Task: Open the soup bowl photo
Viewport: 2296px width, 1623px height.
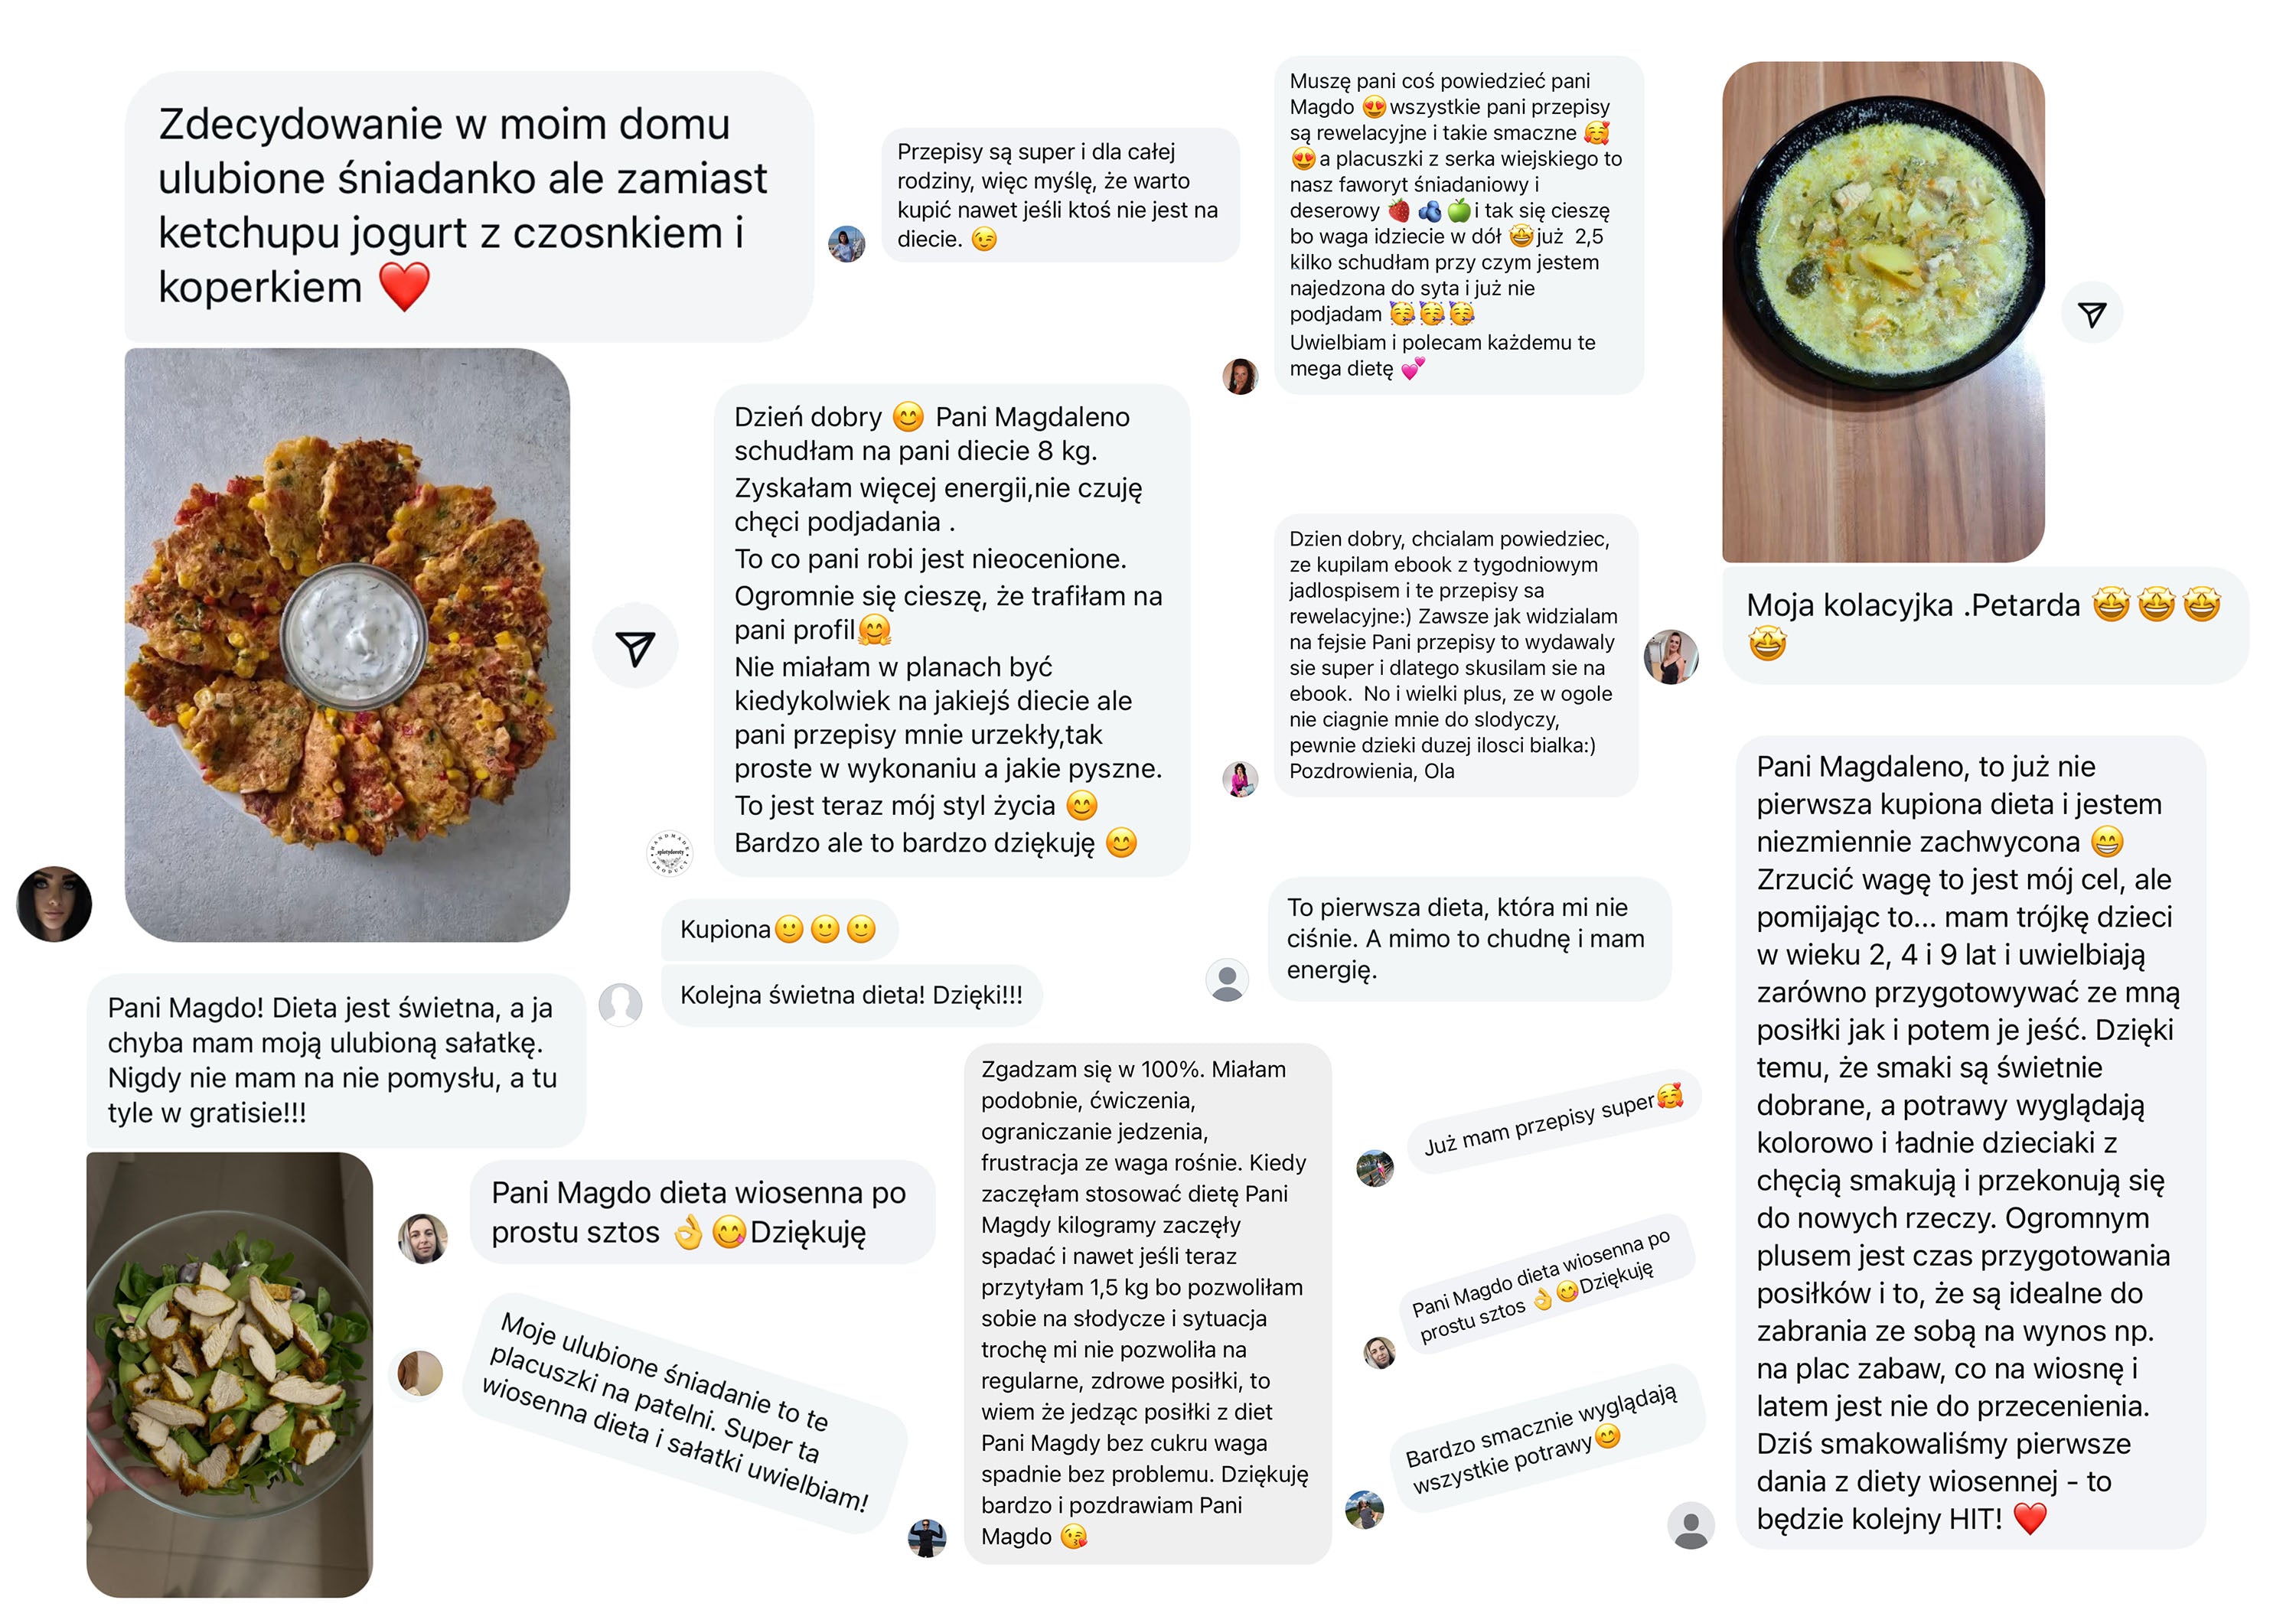Action: pos(1883,312)
